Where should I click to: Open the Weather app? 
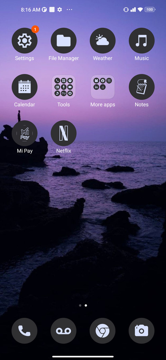point(102,40)
